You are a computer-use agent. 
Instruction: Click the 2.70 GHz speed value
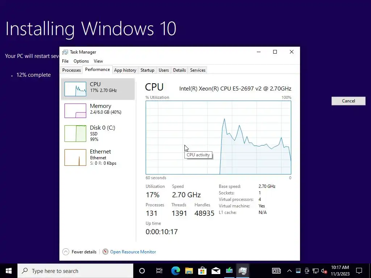[x=187, y=195]
